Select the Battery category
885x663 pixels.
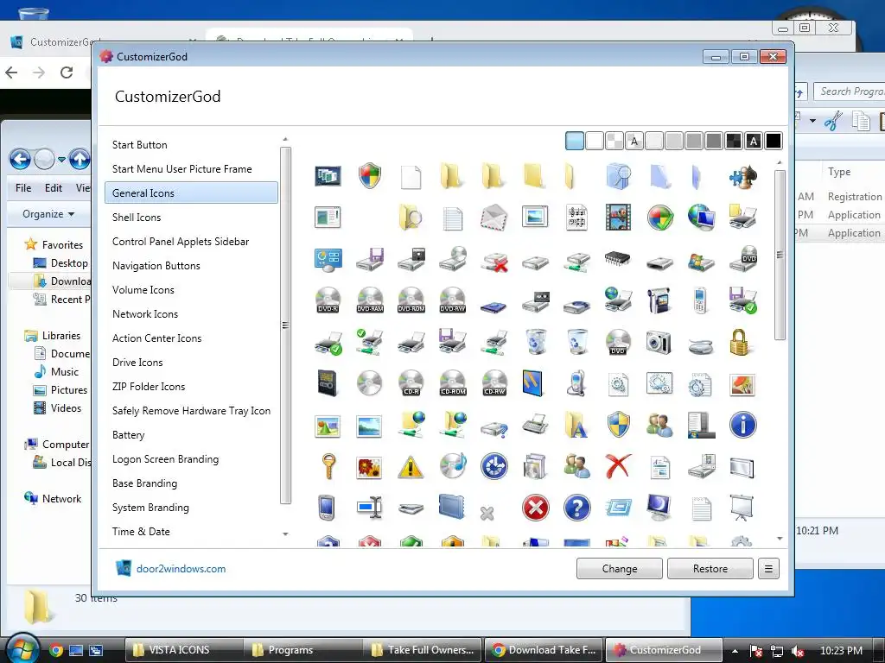pyautogui.click(x=129, y=435)
